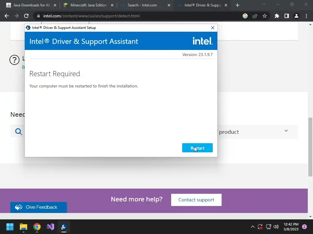Viewport: 313px width, 234px height.
Task: Go back to previous page
Action: point(7,16)
